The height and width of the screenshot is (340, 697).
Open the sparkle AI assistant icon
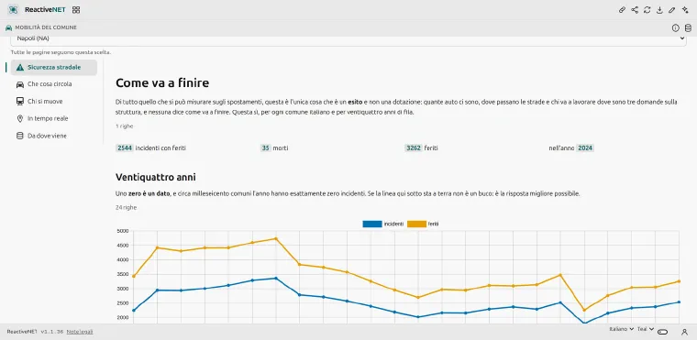tap(684, 10)
